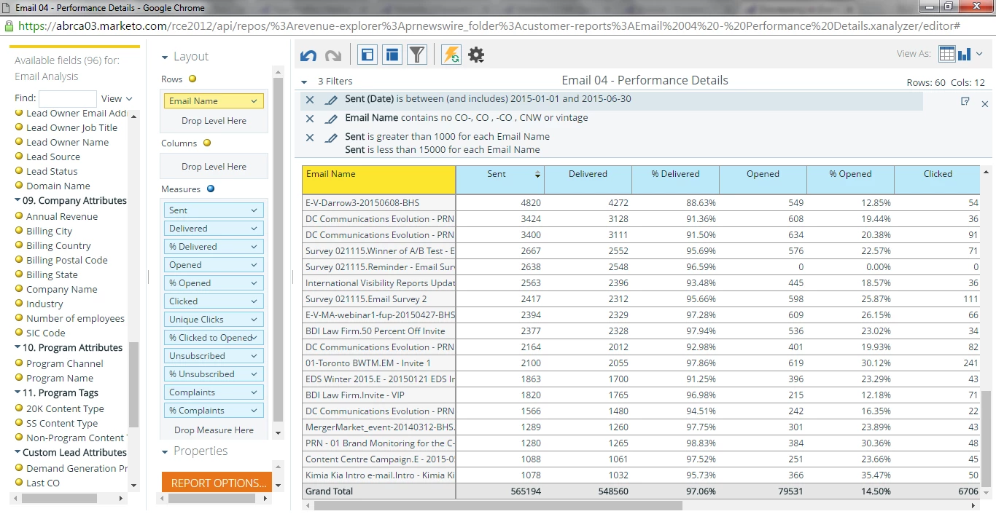Remove the Sent greater than 1000 filter
This screenshot has width=996, height=514.
[310, 138]
